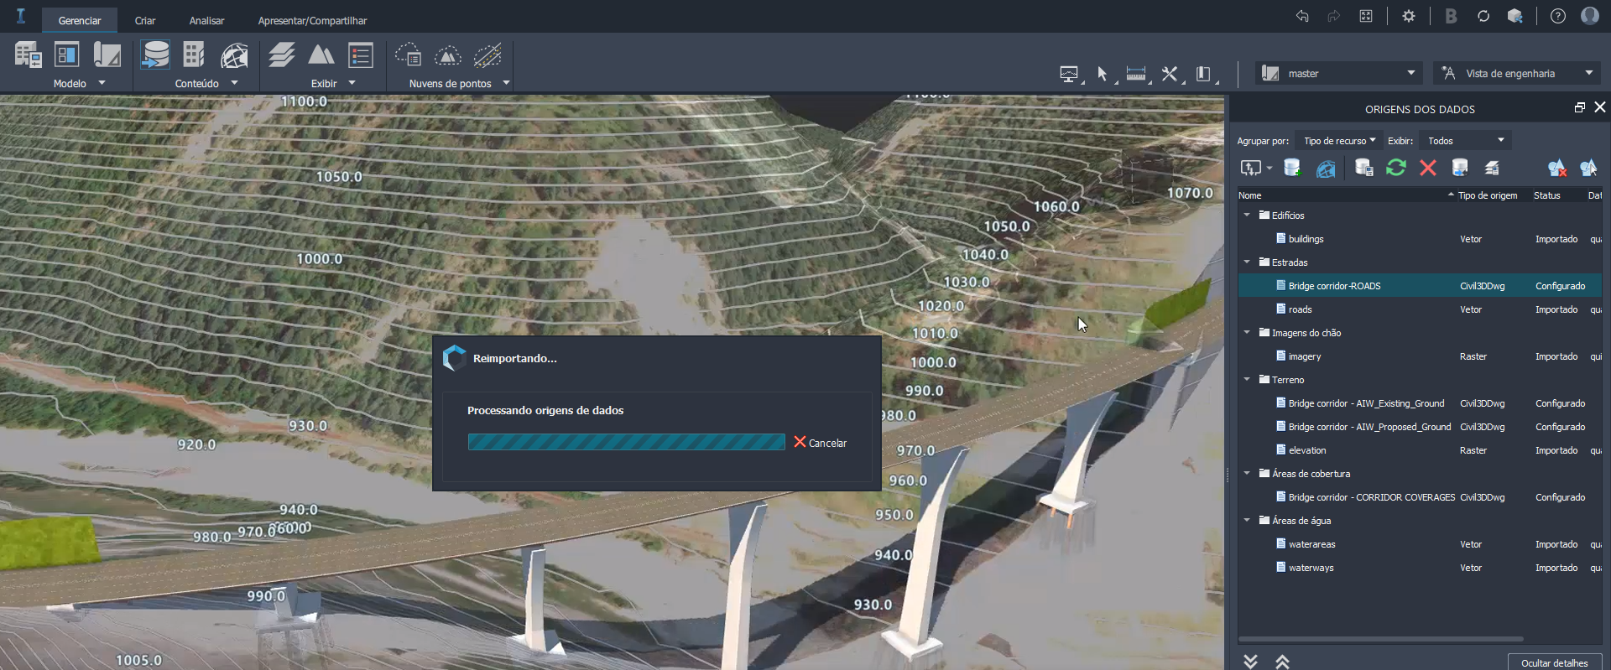Viewport: 1611px width, 670px height.
Task: Click the Ocultar detalhes button
Action: click(x=1555, y=662)
